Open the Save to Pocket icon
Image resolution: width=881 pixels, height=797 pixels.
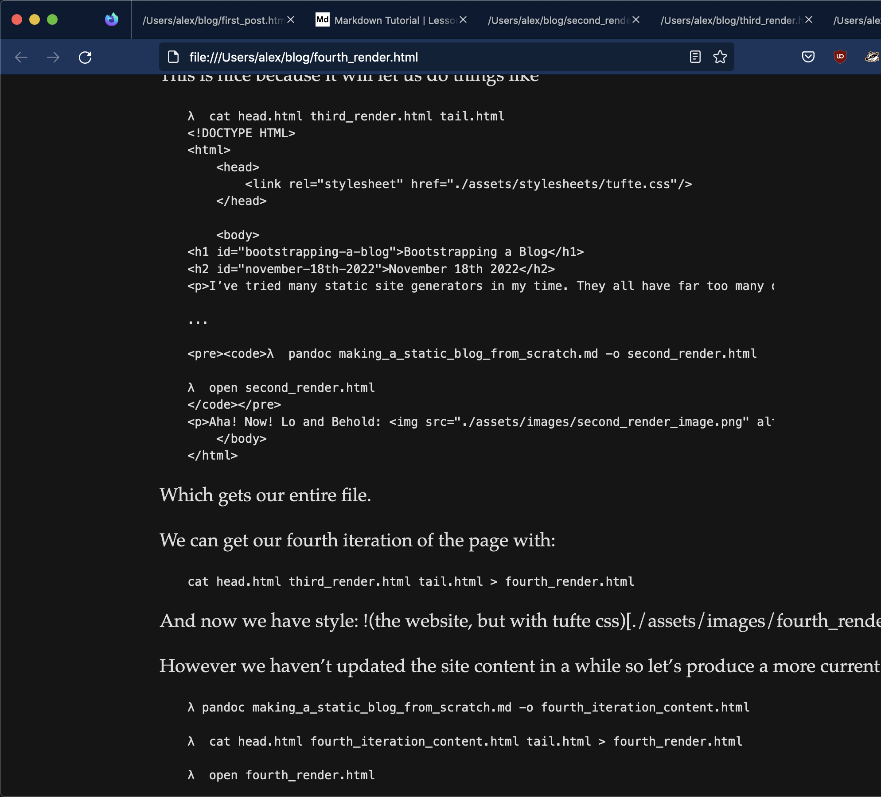(x=808, y=57)
